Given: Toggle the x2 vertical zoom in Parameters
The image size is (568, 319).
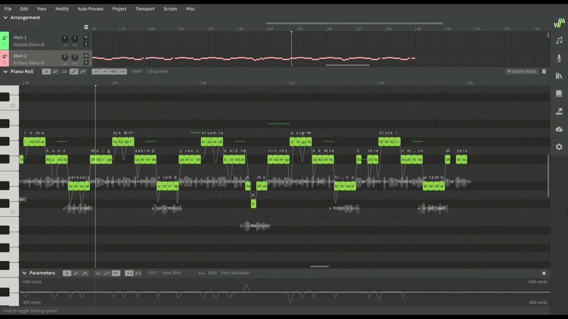Looking at the screenshot, I should pyautogui.click(x=129, y=273).
